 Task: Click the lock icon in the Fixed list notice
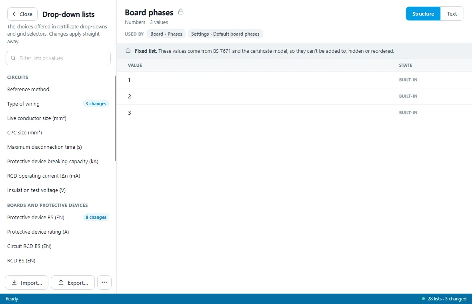pos(128,50)
